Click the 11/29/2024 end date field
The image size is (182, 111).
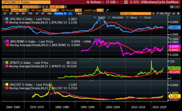point(31,7)
